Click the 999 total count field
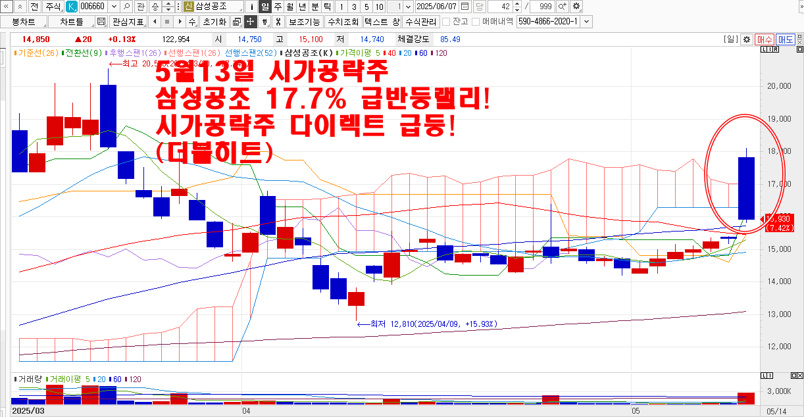 click(x=543, y=7)
